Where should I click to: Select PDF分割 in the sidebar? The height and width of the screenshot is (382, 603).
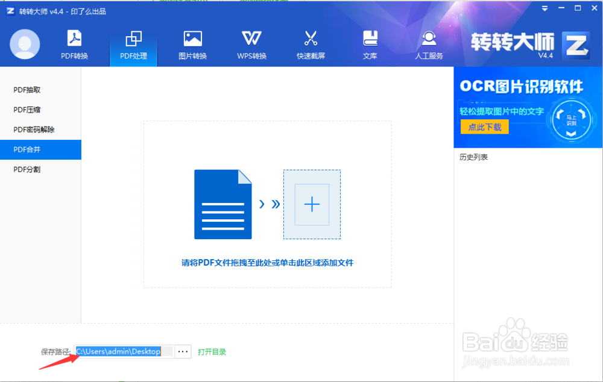pos(40,169)
